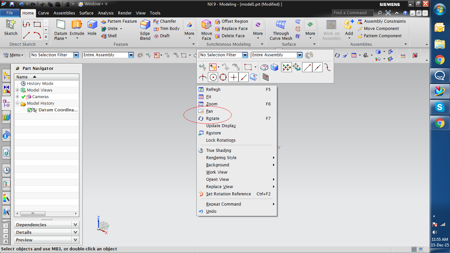This screenshot has width=450, height=253.
Task: Click the blue solid body icon in popup
Action: click(x=274, y=68)
